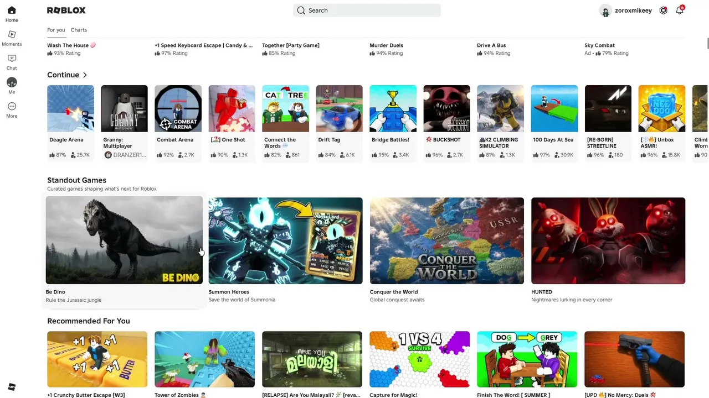Screen dimensions: 709x398
Task: Click the HUNTED title text
Action: tap(542, 292)
